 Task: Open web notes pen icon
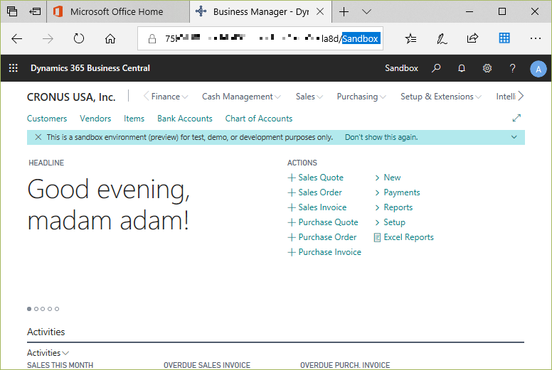pos(442,38)
